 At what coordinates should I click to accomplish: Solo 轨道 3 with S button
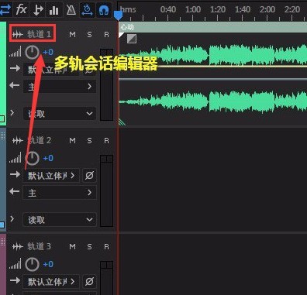click(89, 246)
